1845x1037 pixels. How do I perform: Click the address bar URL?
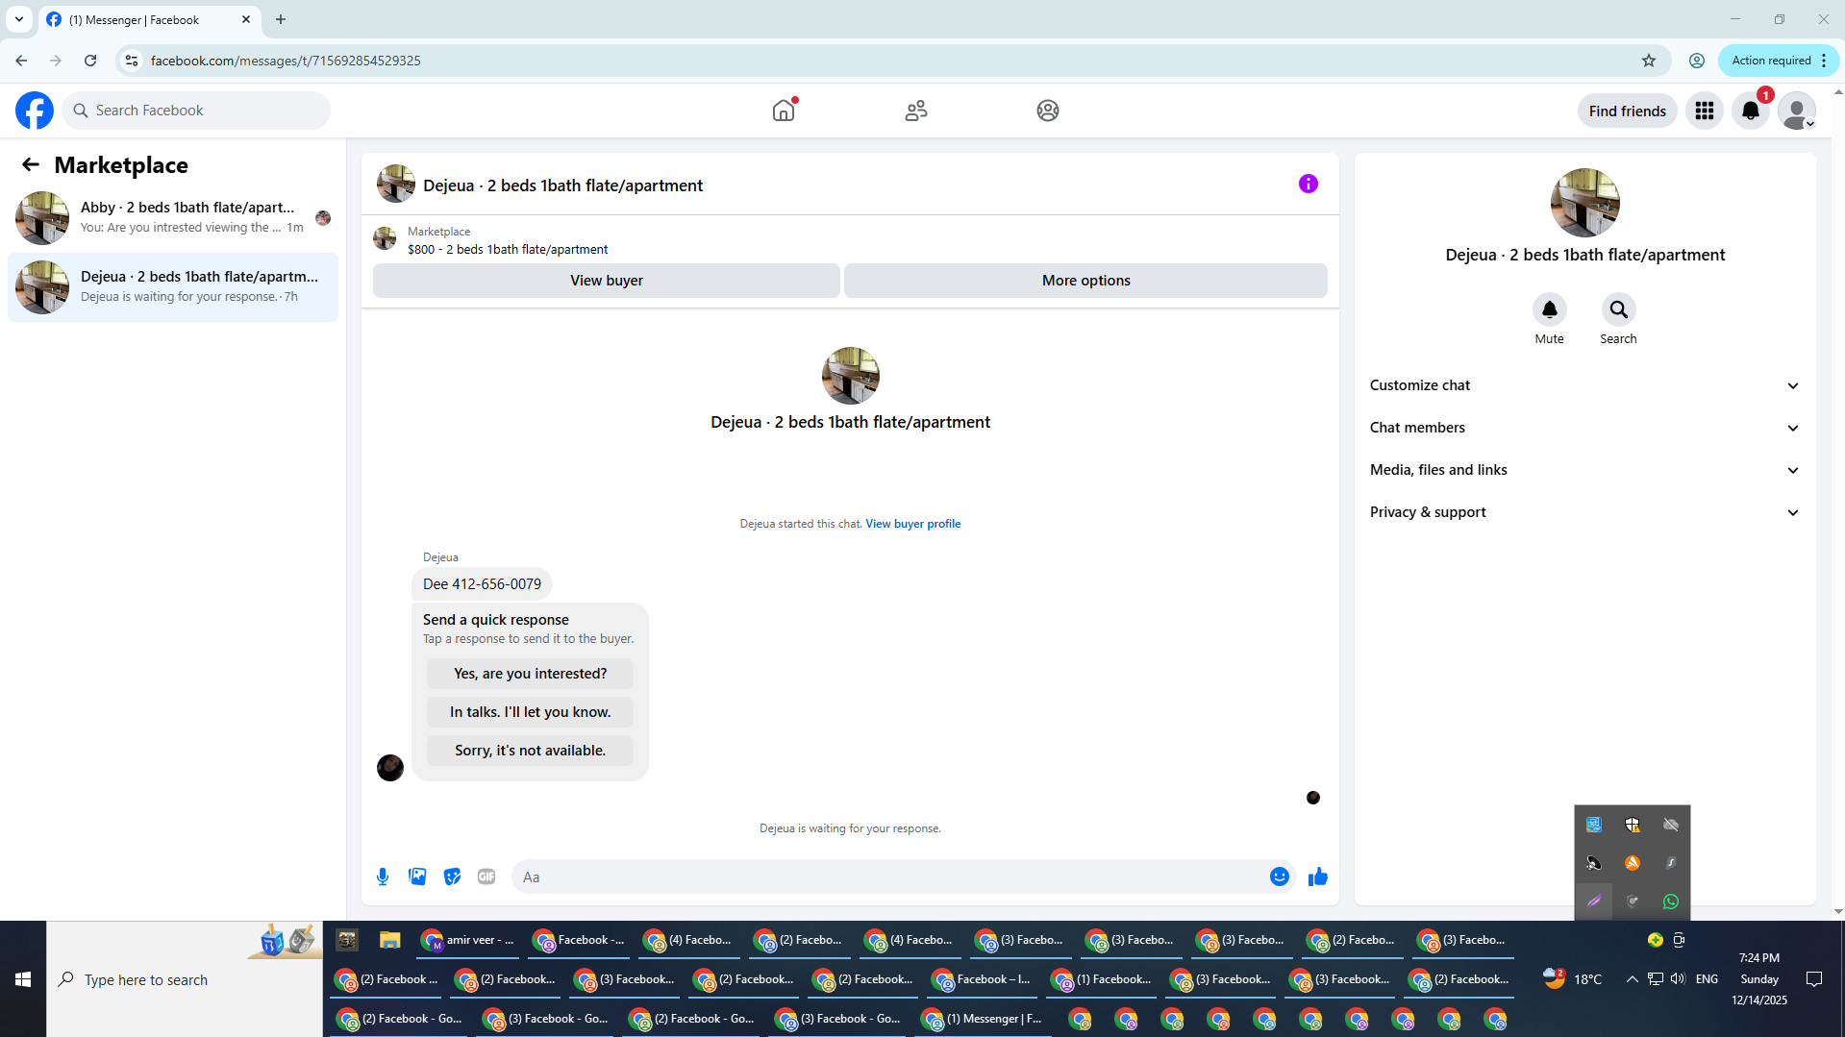pyautogui.click(x=286, y=61)
